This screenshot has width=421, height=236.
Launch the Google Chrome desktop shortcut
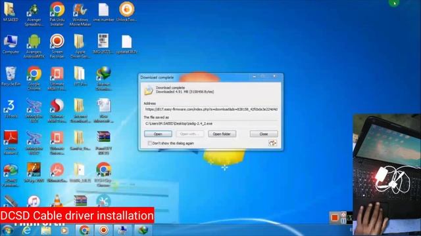34,79
